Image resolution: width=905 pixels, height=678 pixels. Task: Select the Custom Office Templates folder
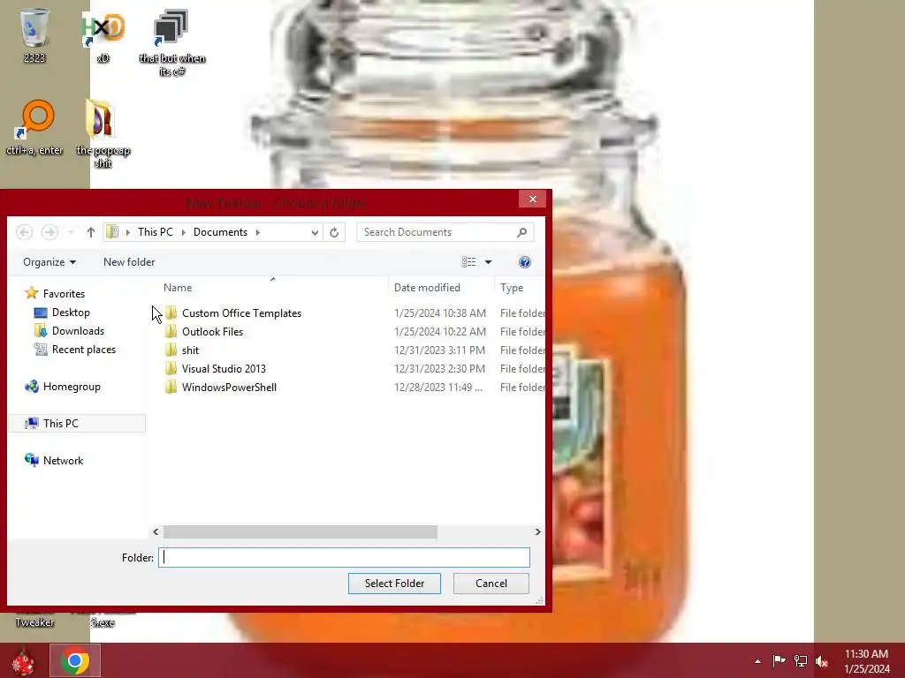[241, 313]
